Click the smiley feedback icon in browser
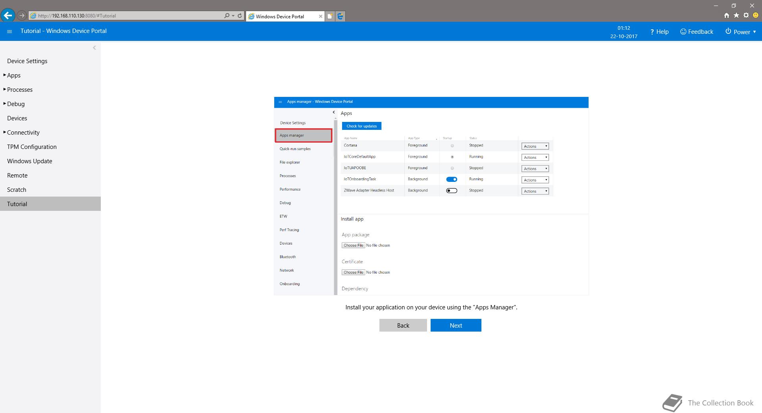Image resolution: width=762 pixels, height=413 pixels. click(x=756, y=15)
